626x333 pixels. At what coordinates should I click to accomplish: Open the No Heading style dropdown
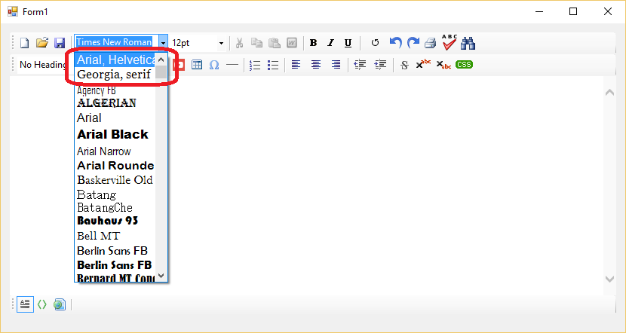pos(42,65)
